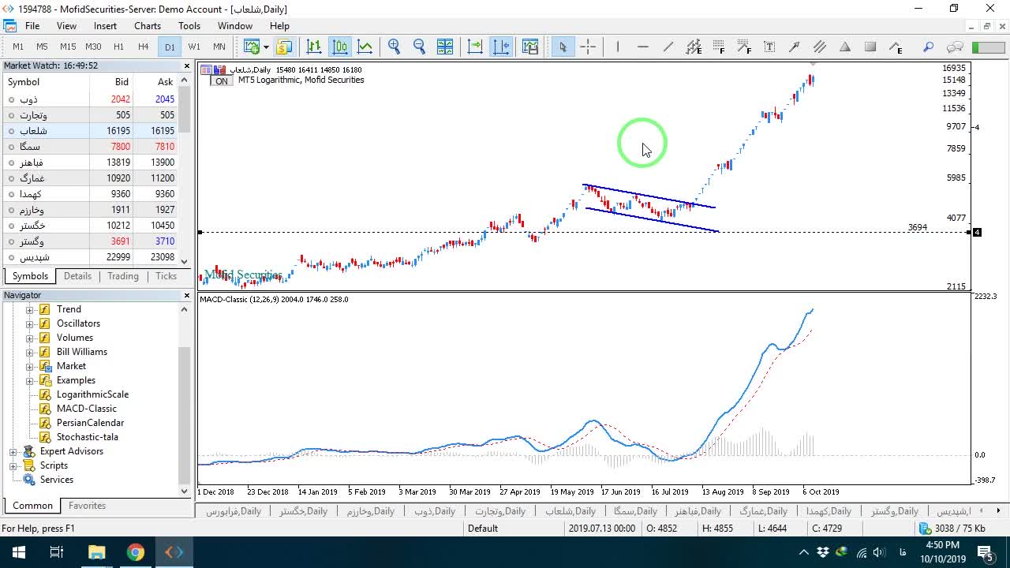The height and width of the screenshot is (568, 1010).
Task: Open the search magnifier icon
Action: 929,47
